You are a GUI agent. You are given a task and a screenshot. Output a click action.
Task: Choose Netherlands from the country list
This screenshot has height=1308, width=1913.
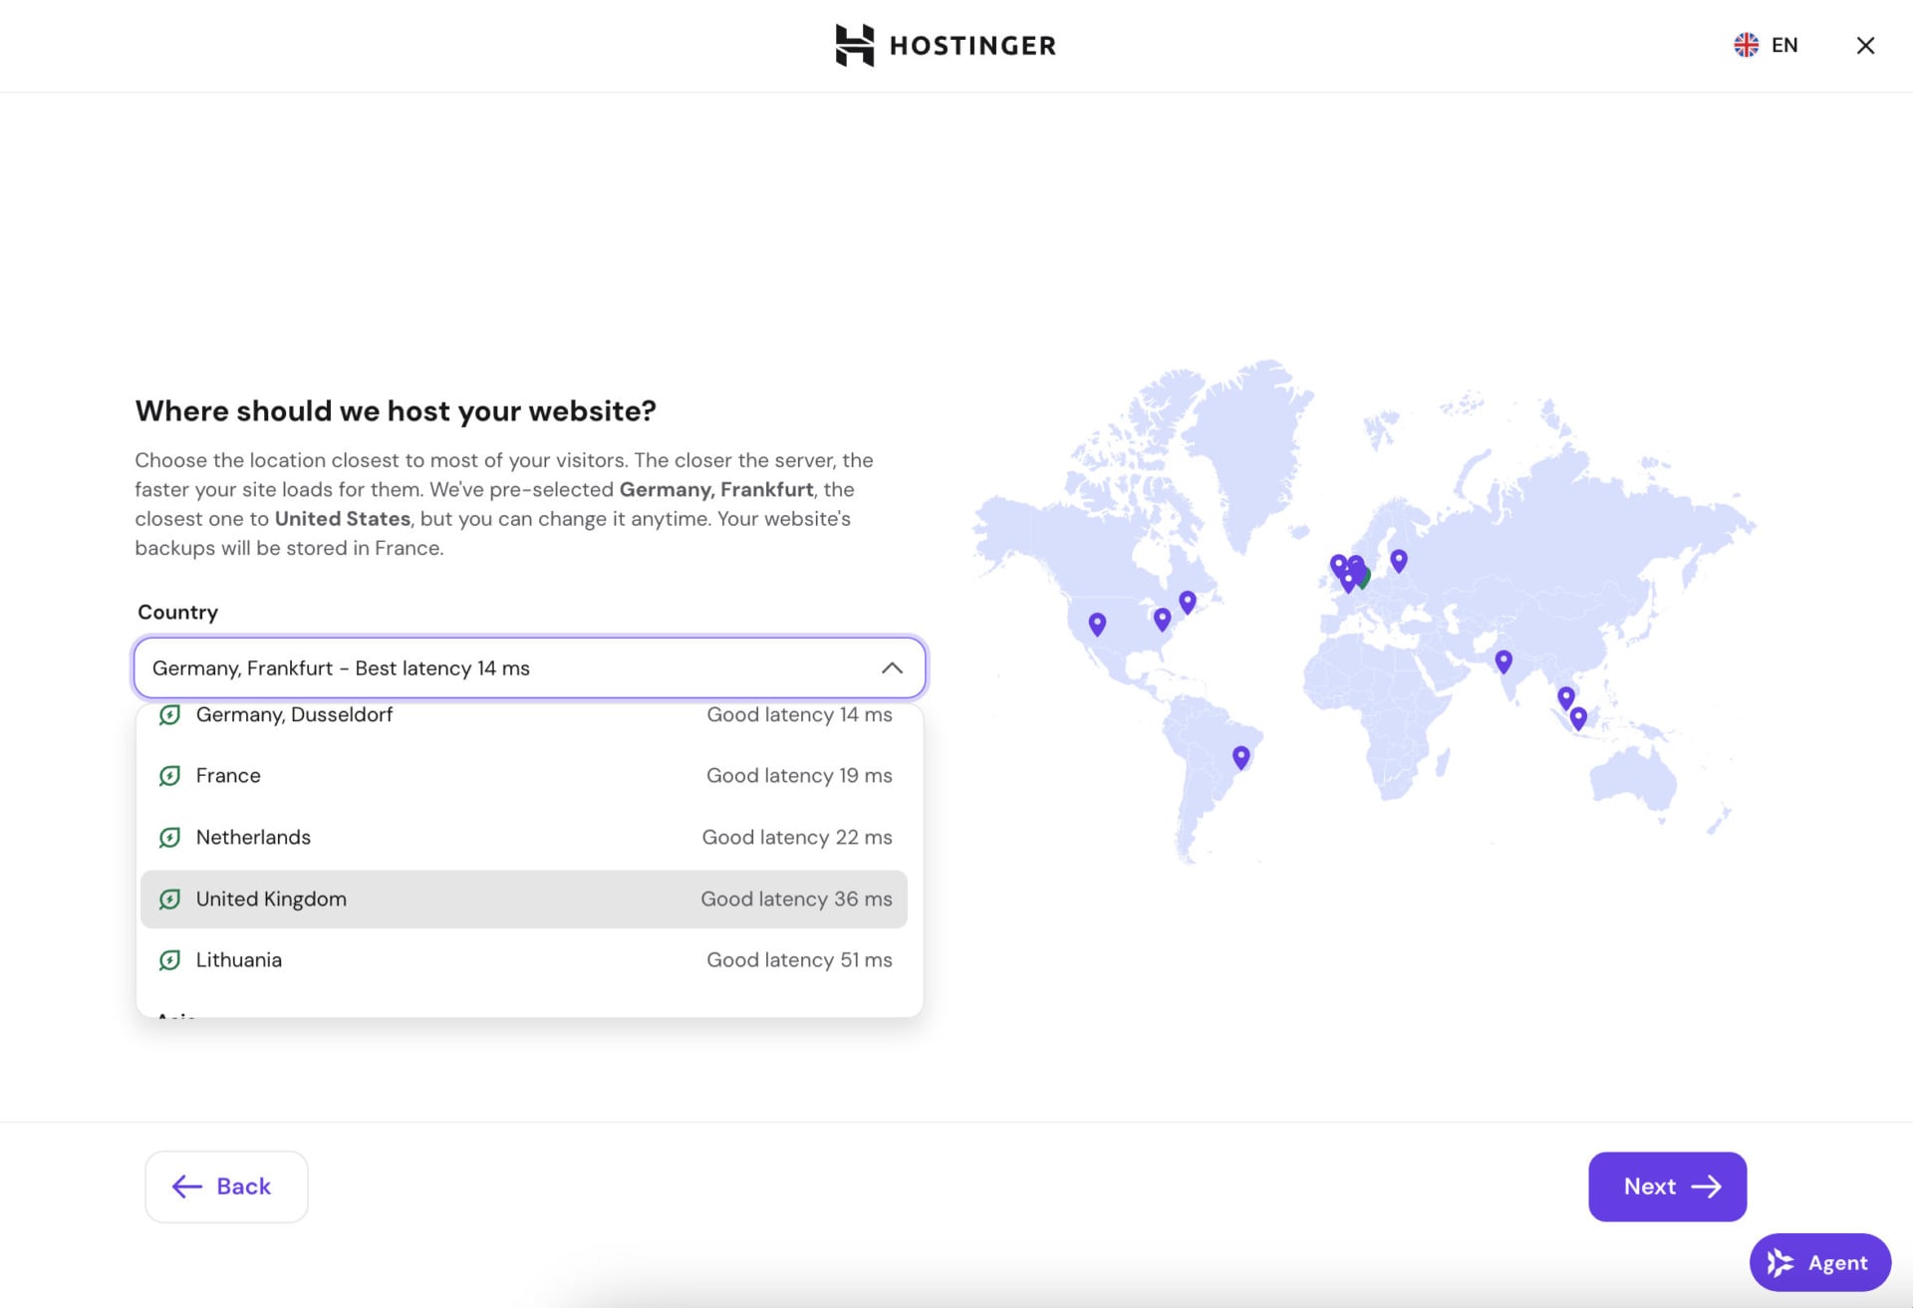(x=524, y=838)
